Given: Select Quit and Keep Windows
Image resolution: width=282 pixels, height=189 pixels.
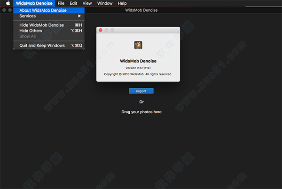Looking at the screenshot, I should coord(49,46).
